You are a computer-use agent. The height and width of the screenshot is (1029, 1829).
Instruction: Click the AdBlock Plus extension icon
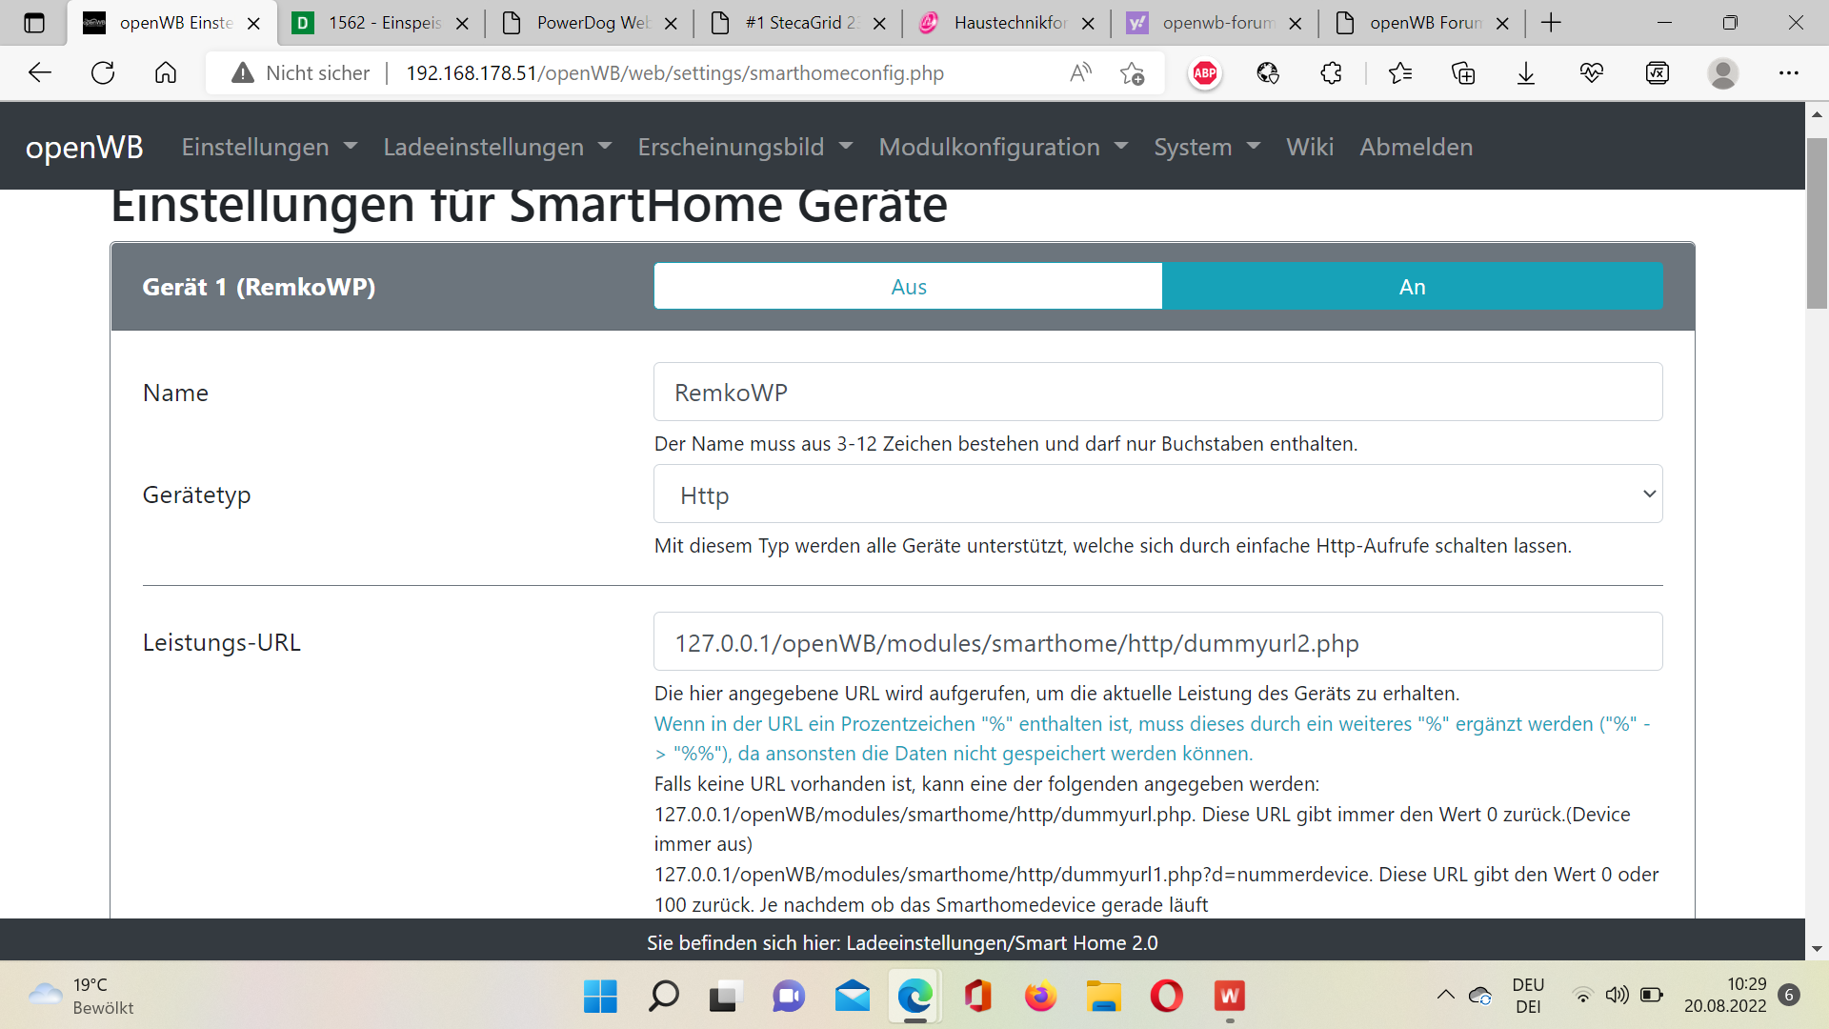[1205, 73]
